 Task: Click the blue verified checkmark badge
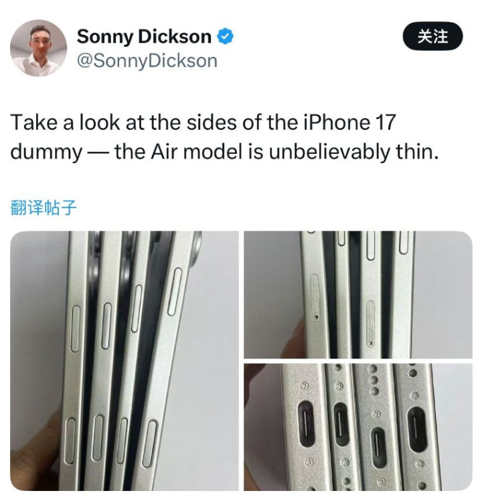(x=226, y=36)
